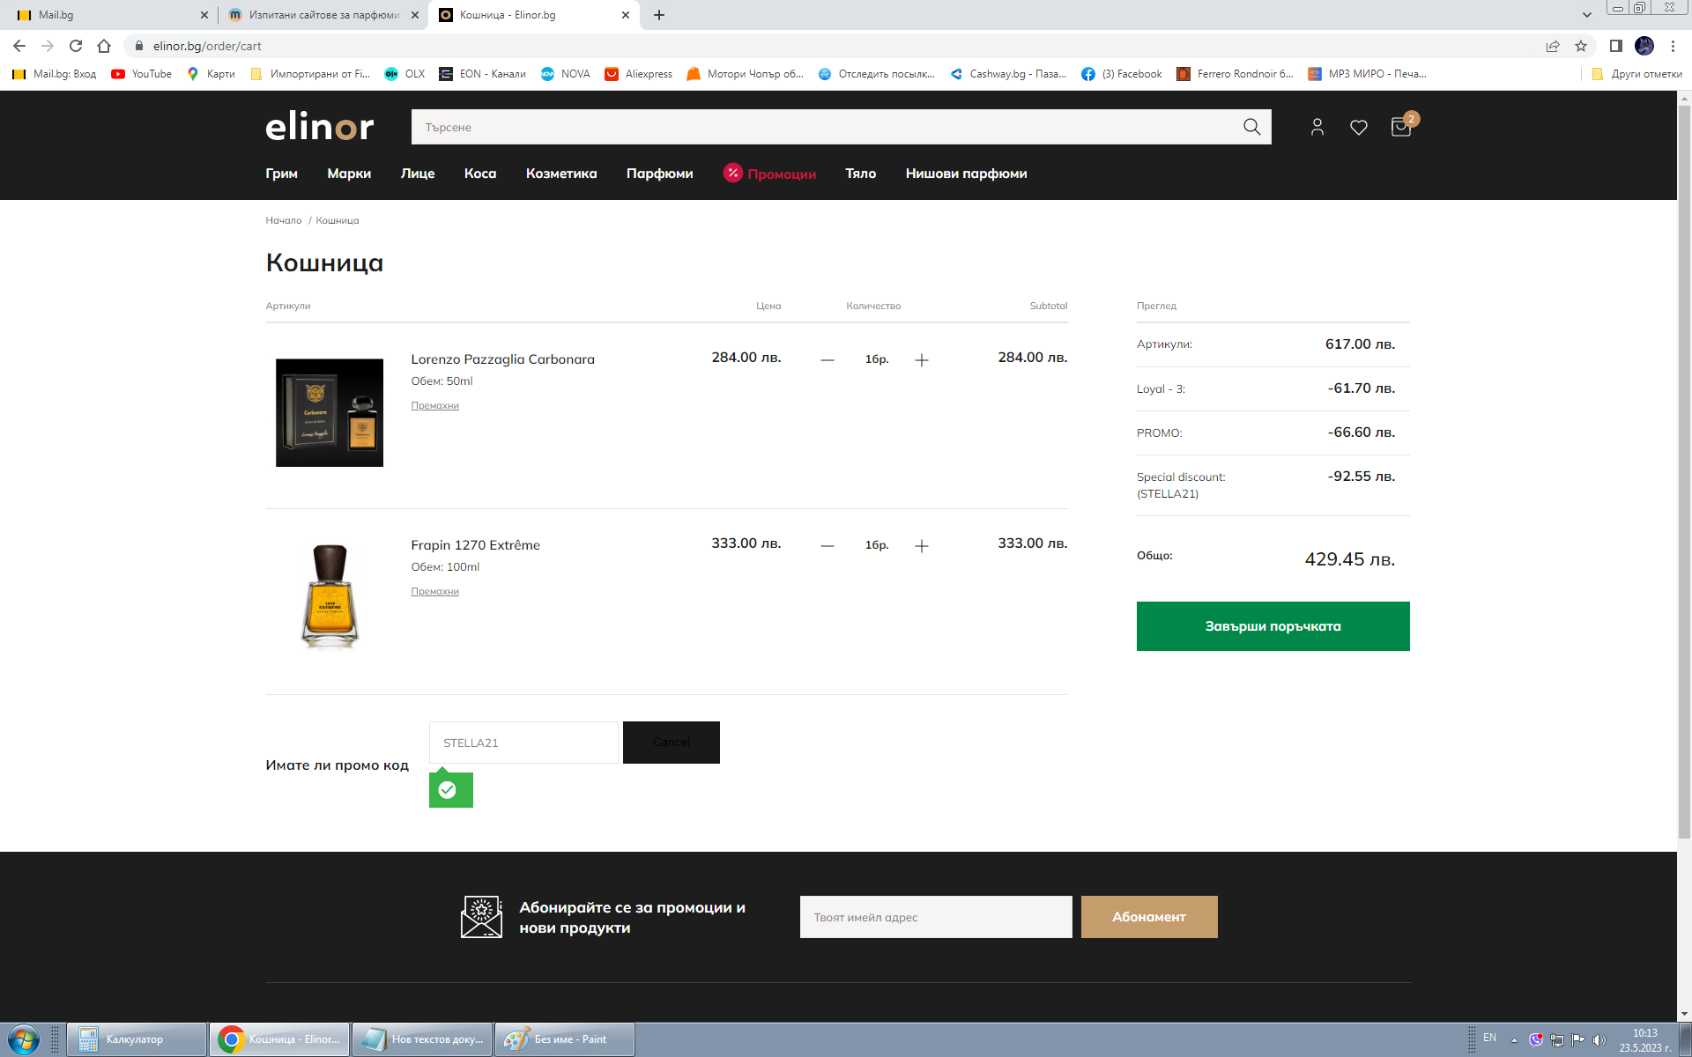Open the Парфюми menu

tap(659, 174)
